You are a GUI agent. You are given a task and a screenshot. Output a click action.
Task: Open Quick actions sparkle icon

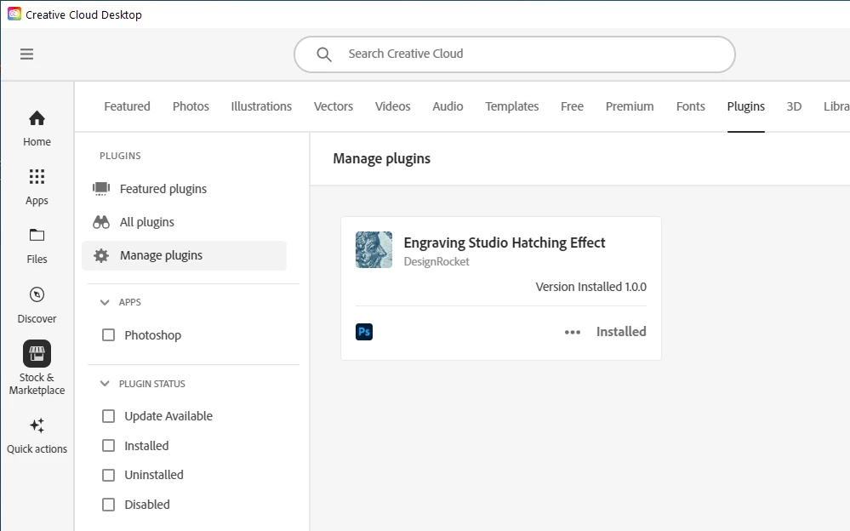37,425
